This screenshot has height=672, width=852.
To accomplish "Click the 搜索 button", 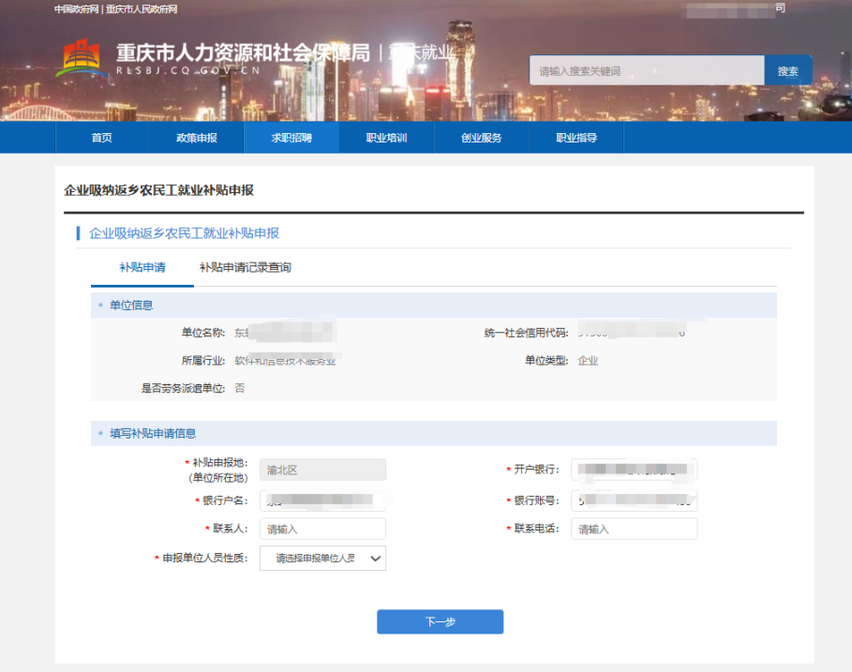I will (x=788, y=70).
